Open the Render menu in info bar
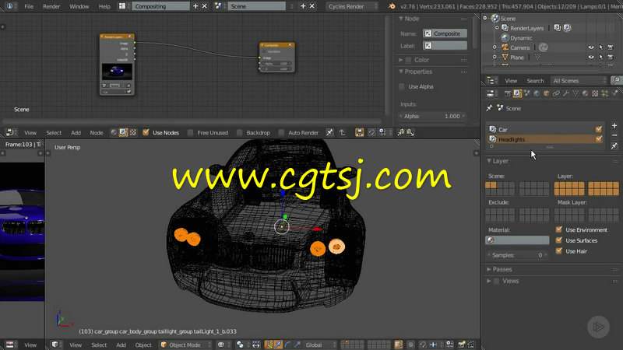 click(51, 6)
